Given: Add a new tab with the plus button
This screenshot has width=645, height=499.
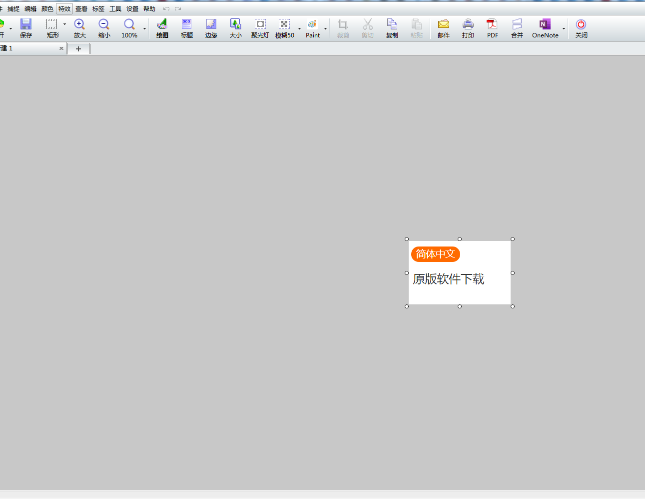Looking at the screenshot, I should (x=78, y=49).
